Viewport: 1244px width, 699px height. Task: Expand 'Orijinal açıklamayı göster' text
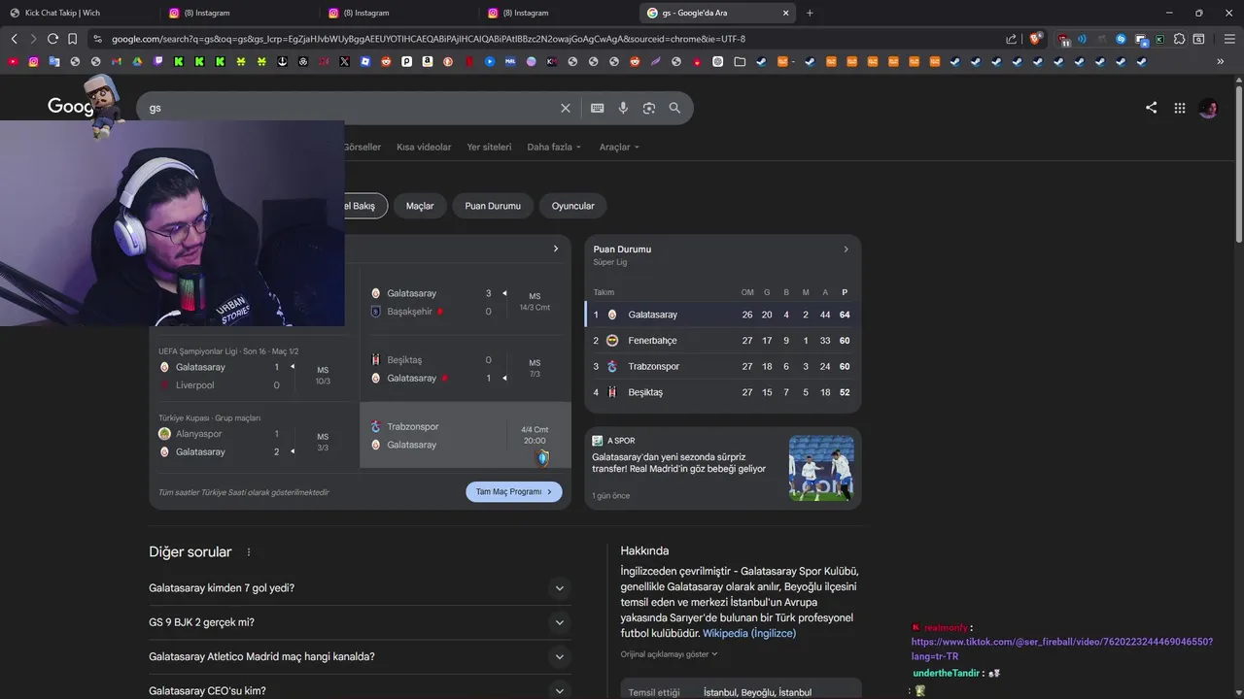tap(669, 654)
